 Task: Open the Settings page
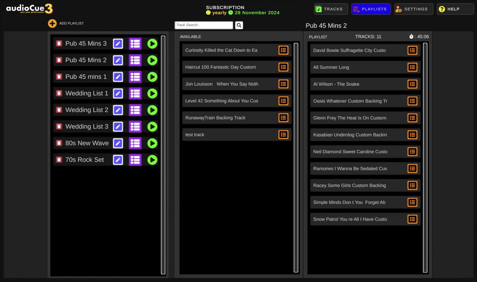(x=413, y=9)
